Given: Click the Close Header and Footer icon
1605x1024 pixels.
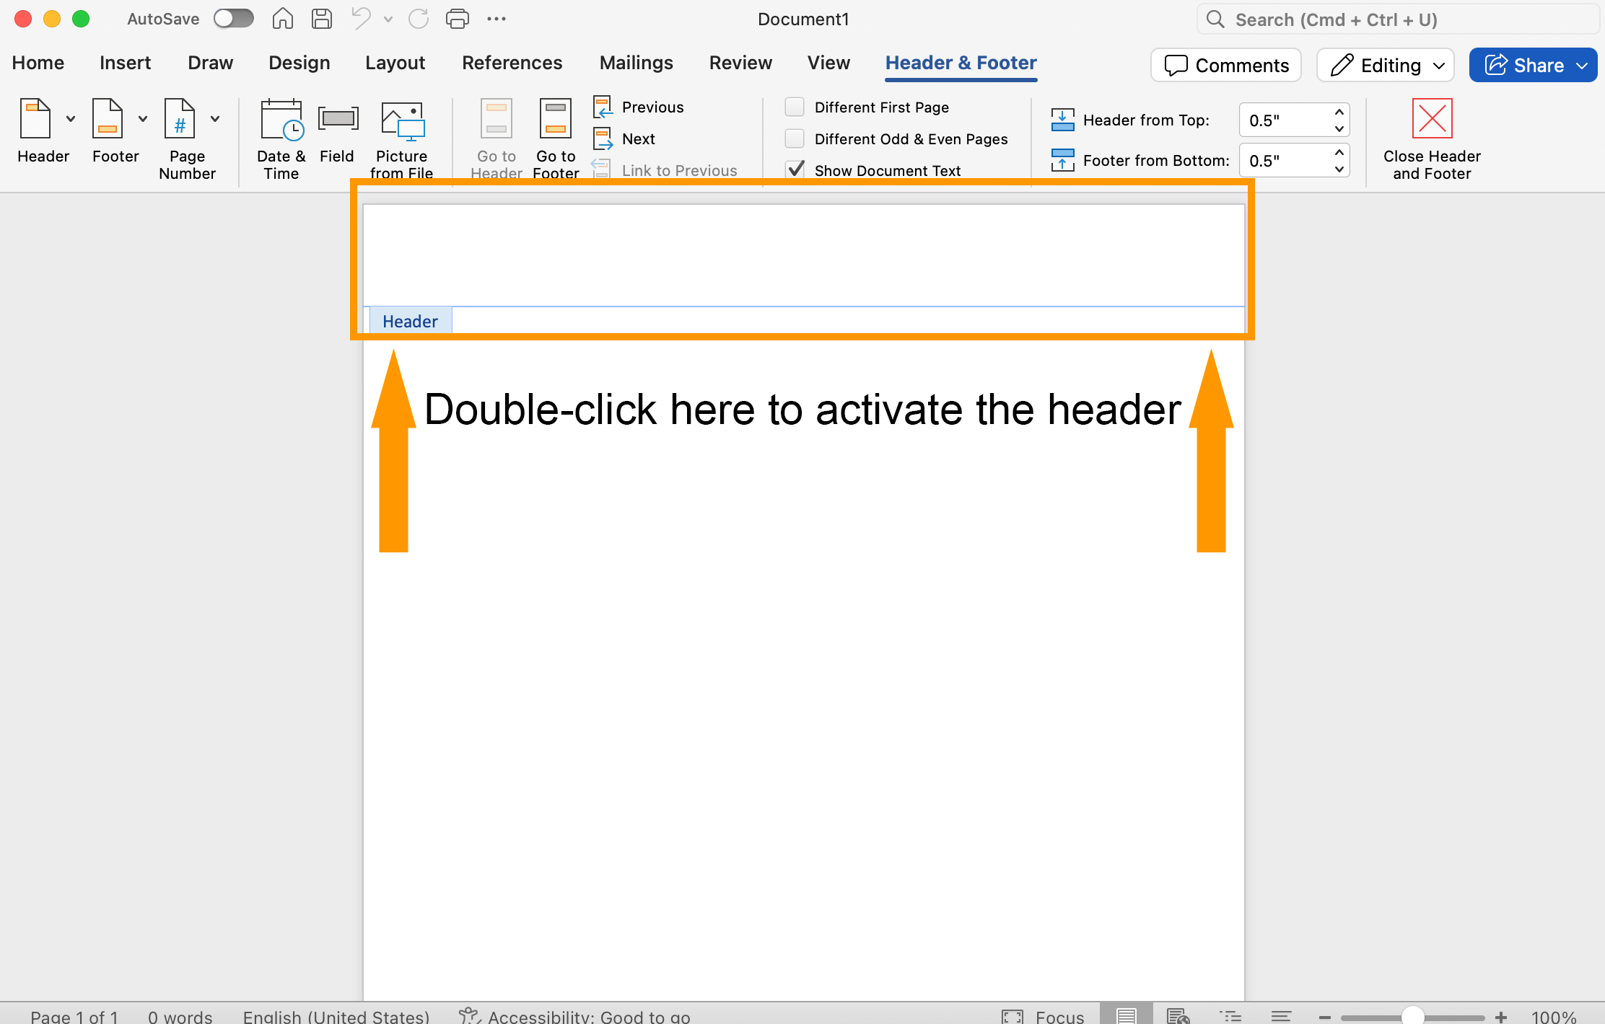Looking at the screenshot, I should pyautogui.click(x=1432, y=120).
